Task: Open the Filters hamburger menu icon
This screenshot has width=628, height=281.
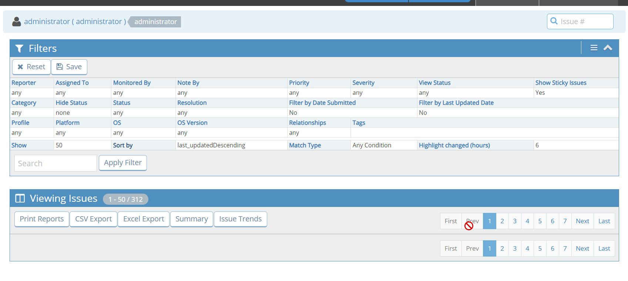Action: coord(594,48)
